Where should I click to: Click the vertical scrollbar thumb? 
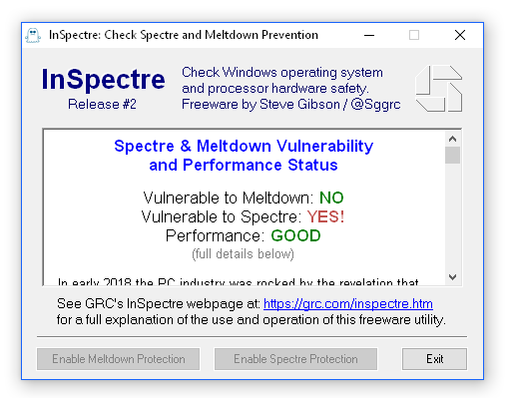pyautogui.click(x=452, y=156)
